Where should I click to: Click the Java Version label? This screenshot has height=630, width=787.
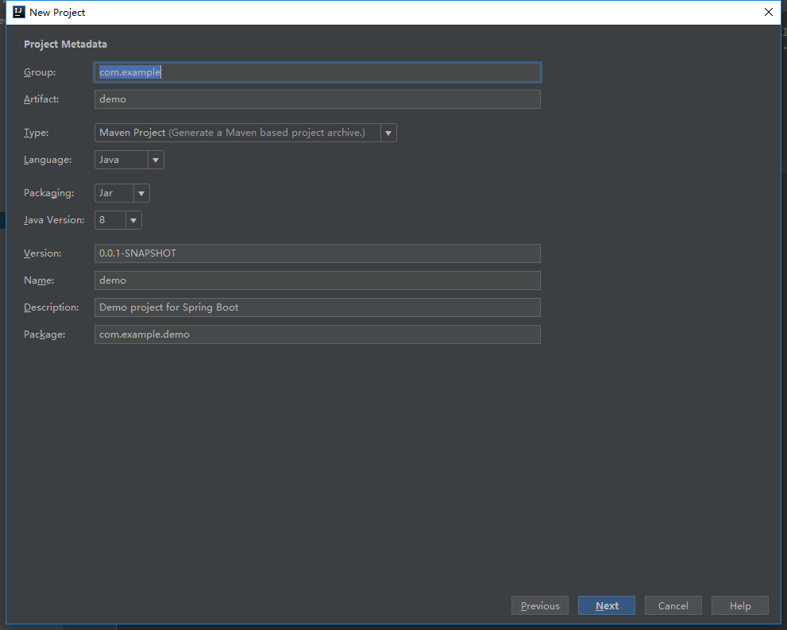[54, 220]
